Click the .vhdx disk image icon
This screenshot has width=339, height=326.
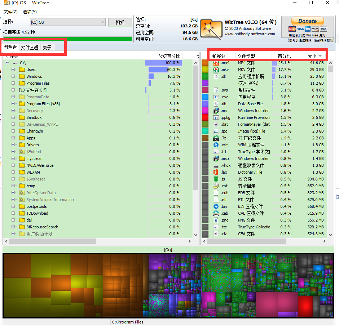pos(216,165)
